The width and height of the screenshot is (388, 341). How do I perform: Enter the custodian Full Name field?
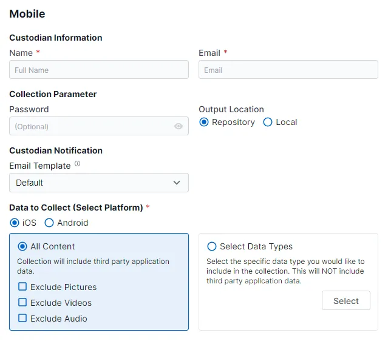(x=98, y=70)
